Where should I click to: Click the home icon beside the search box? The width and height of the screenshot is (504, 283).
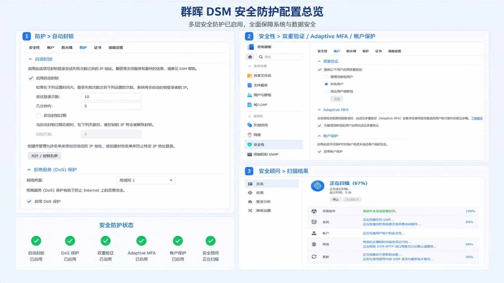click(x=250, y=57)
